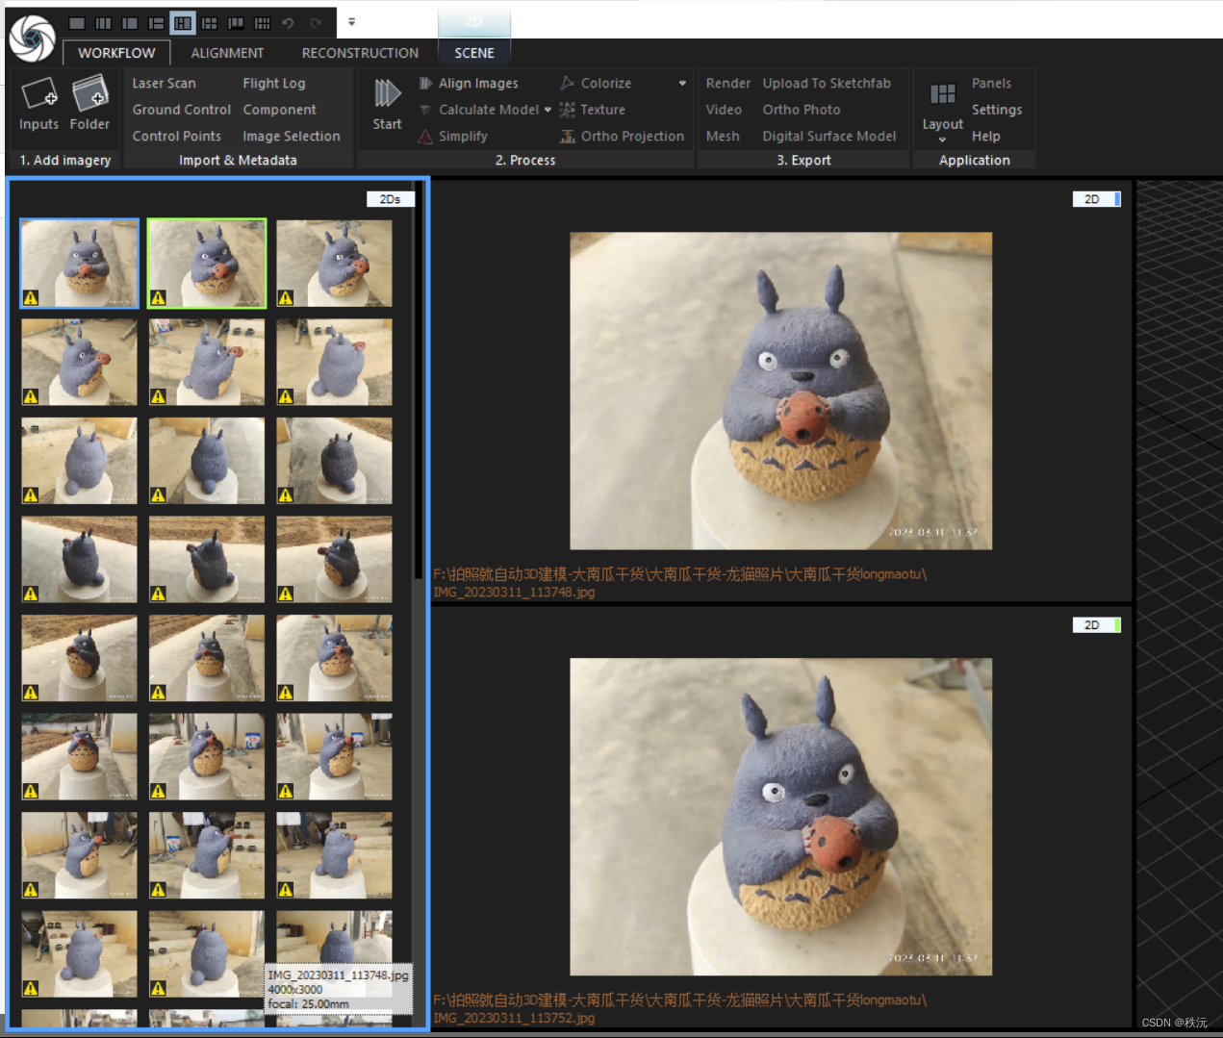1223x1038 pixels.
Task: Click the Mesh export button
Action: 723,137
